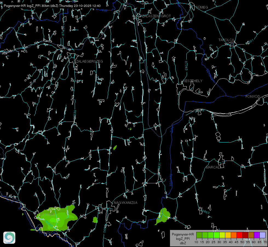This screenshot has width=268, height=247.
Task: Select the 10-15 dBZ dark green swatch
Action: pyautogui.click(x=199, y=235)
